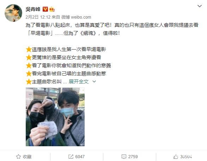Click the username 吴青峰
Viewport: 207px width, 161px height.
(x=33, y=9)
